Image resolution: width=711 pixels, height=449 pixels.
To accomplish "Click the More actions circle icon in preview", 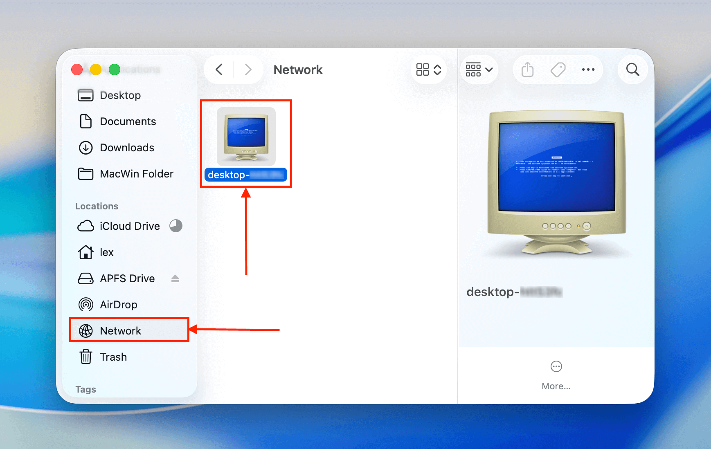I will [556, 366].
